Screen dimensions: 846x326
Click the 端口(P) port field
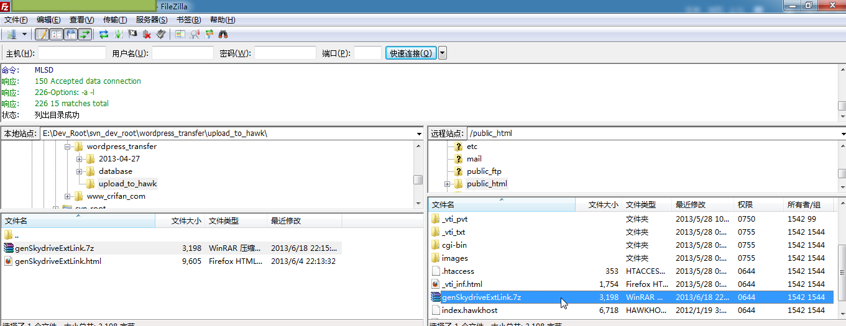367,53
